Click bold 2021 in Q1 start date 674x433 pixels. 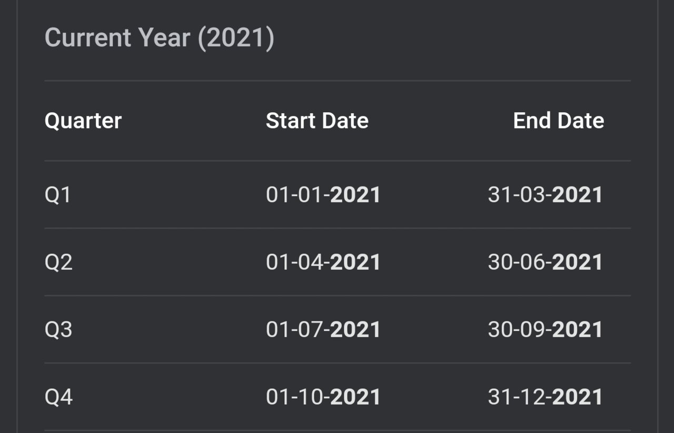point(355,195)
